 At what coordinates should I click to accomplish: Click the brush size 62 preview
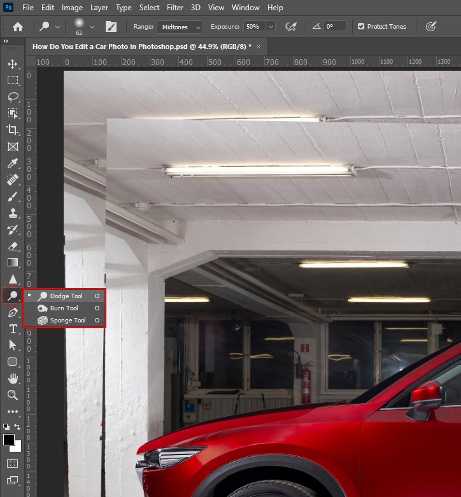tap(79, 27)
